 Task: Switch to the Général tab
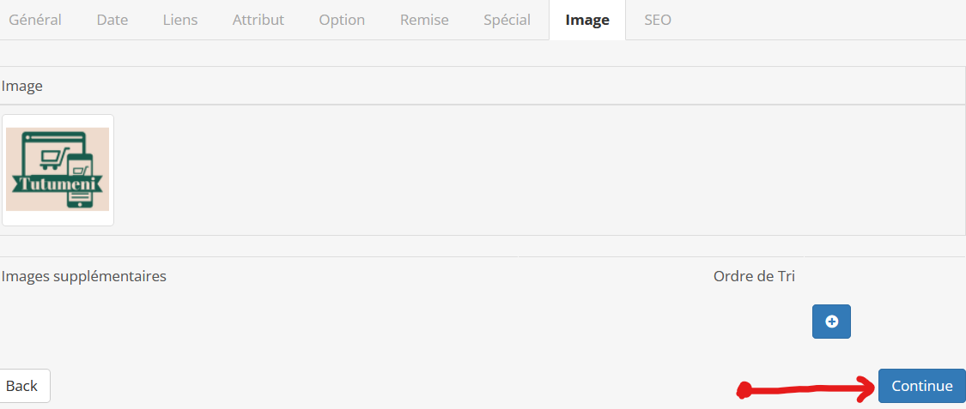[35, 20]
